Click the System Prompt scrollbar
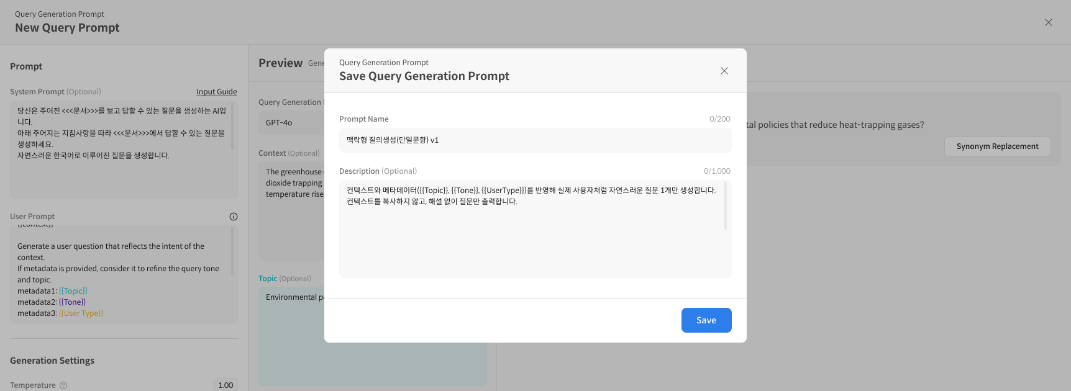 [x=232, y=127]
